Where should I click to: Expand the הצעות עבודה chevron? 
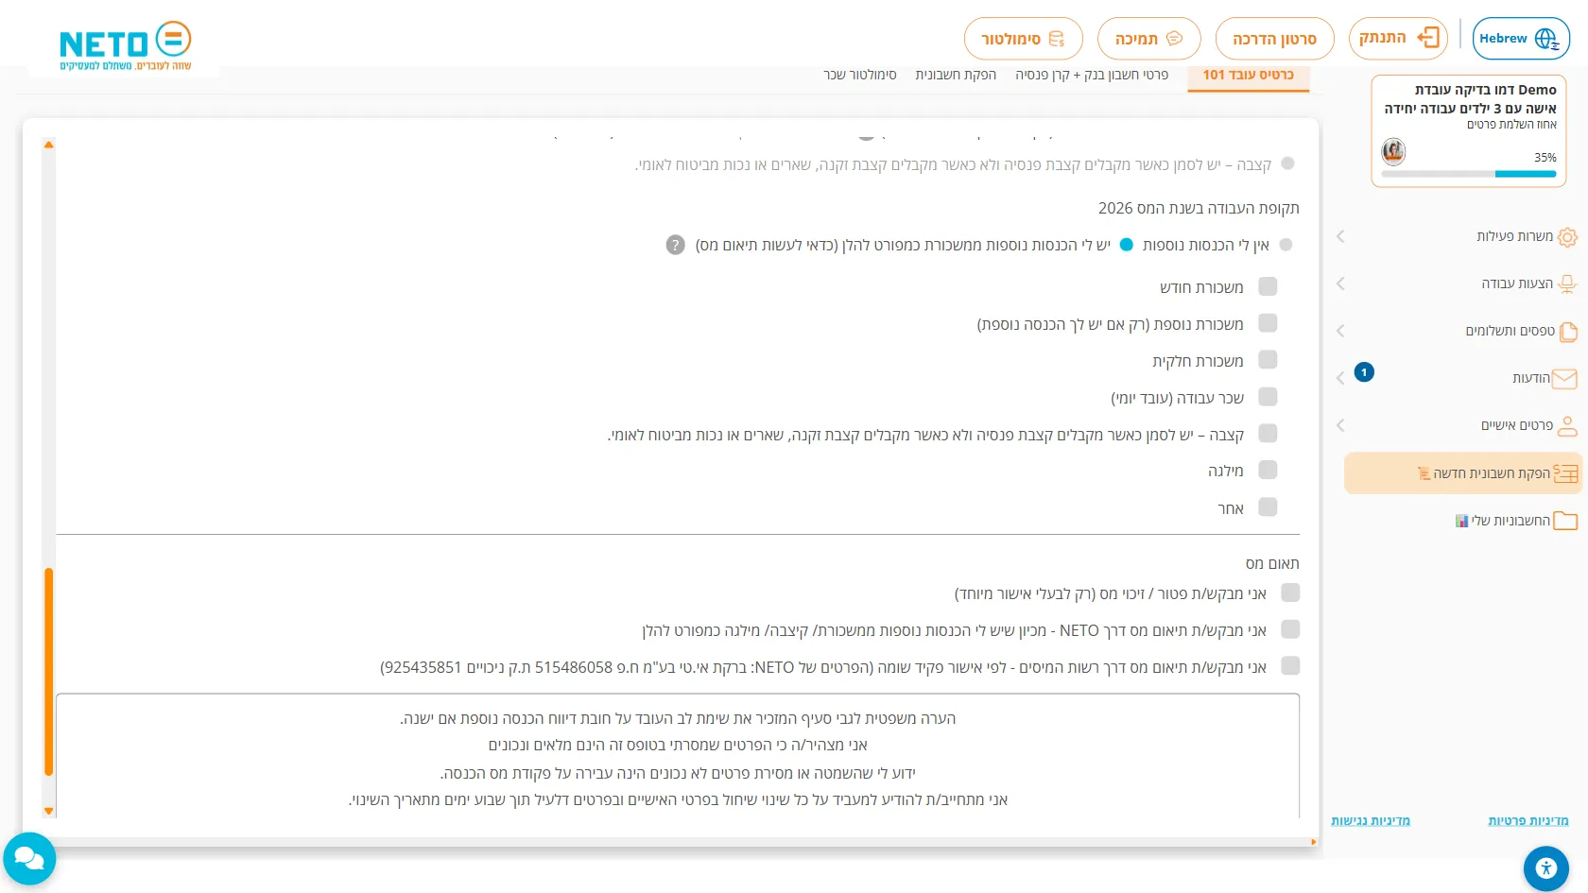1340,283
